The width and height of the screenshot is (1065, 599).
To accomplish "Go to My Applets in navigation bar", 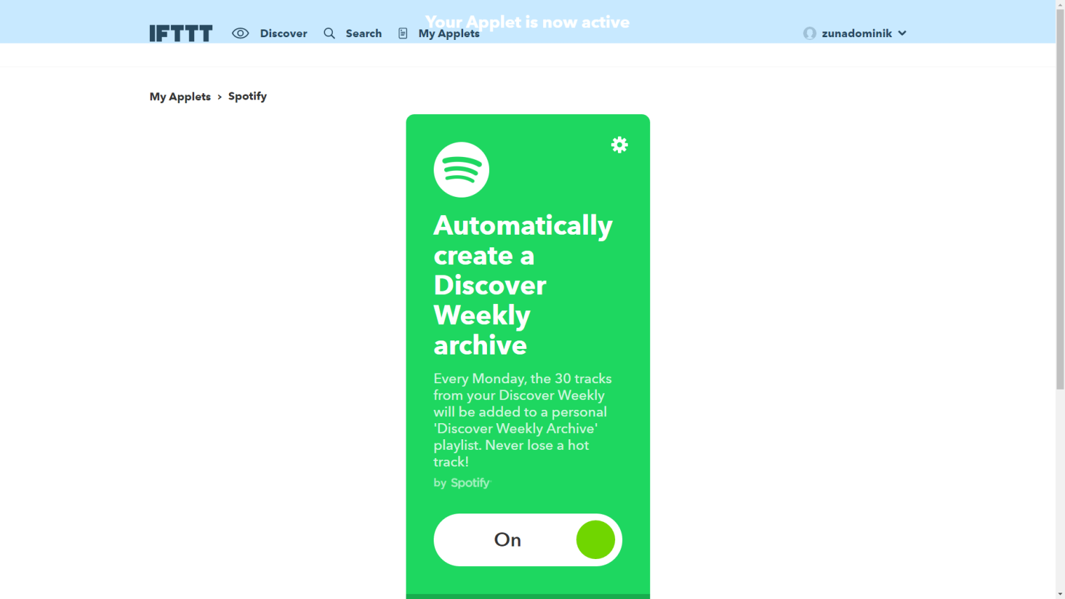I will tap(449, 34).
